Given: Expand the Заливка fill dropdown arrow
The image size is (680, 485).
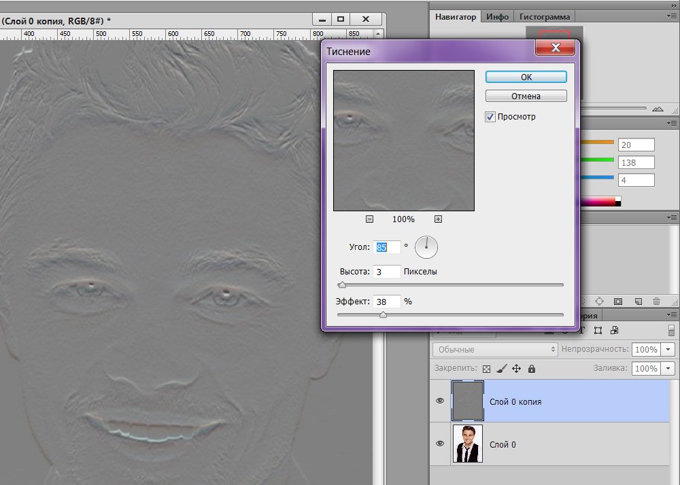Looking at the screenshot, I should [668, 368].
